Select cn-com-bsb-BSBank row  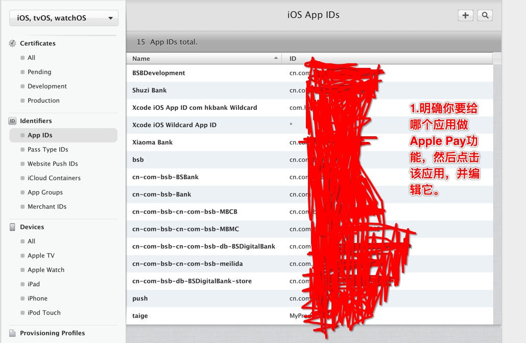coord(309,177)
